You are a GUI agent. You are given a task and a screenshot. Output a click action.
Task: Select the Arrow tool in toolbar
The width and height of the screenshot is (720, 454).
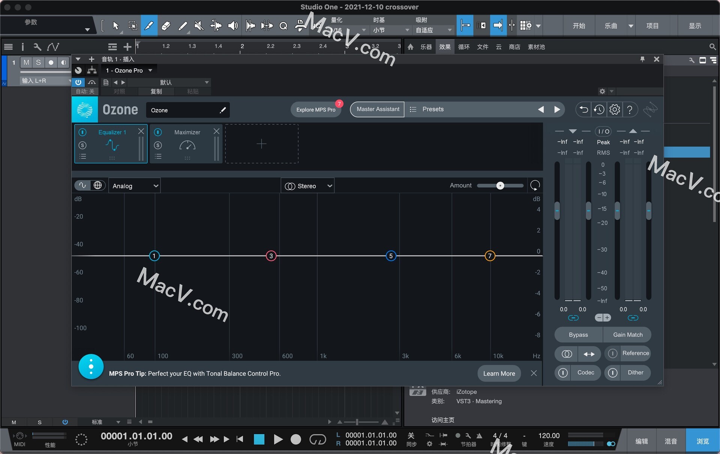[115, 25]
